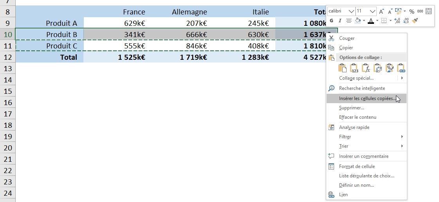Select cell containing 629k€
This screenshot has height=202, width=439.
[x=115, y=23]
